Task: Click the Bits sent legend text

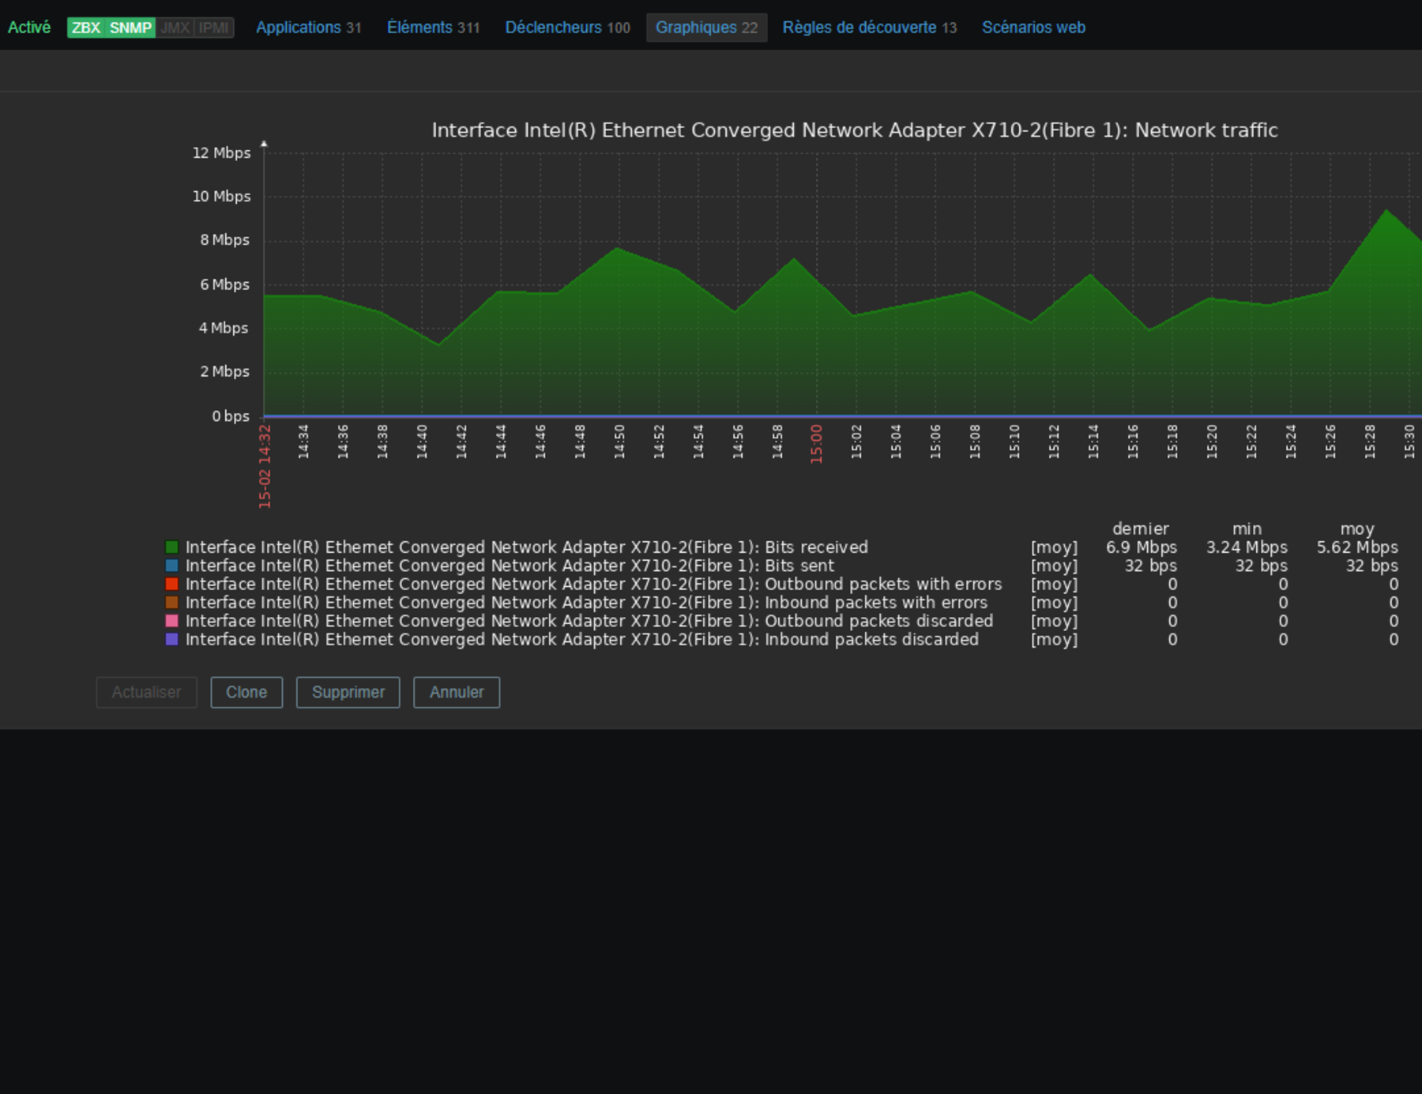Action: [x=510, y=566]
